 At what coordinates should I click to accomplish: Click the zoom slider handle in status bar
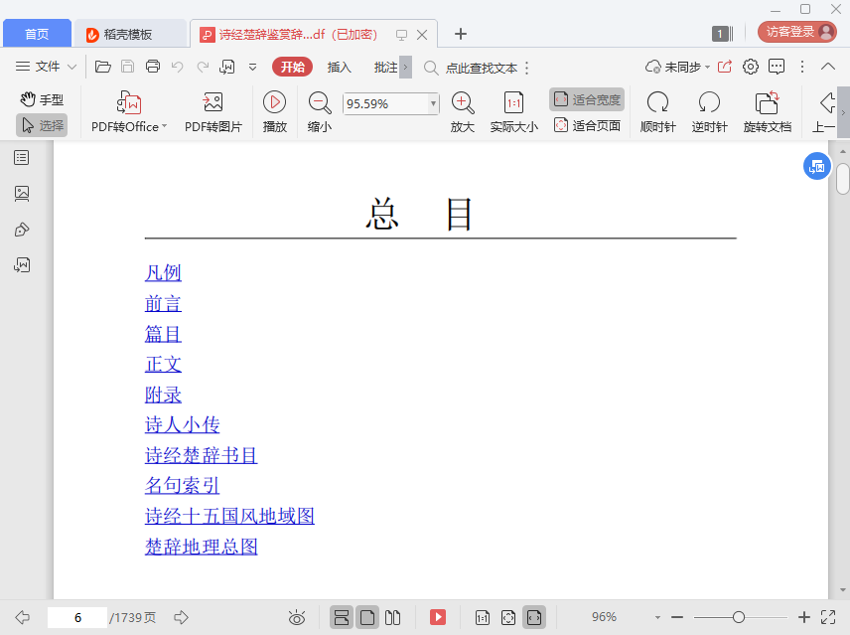[739, 617]
